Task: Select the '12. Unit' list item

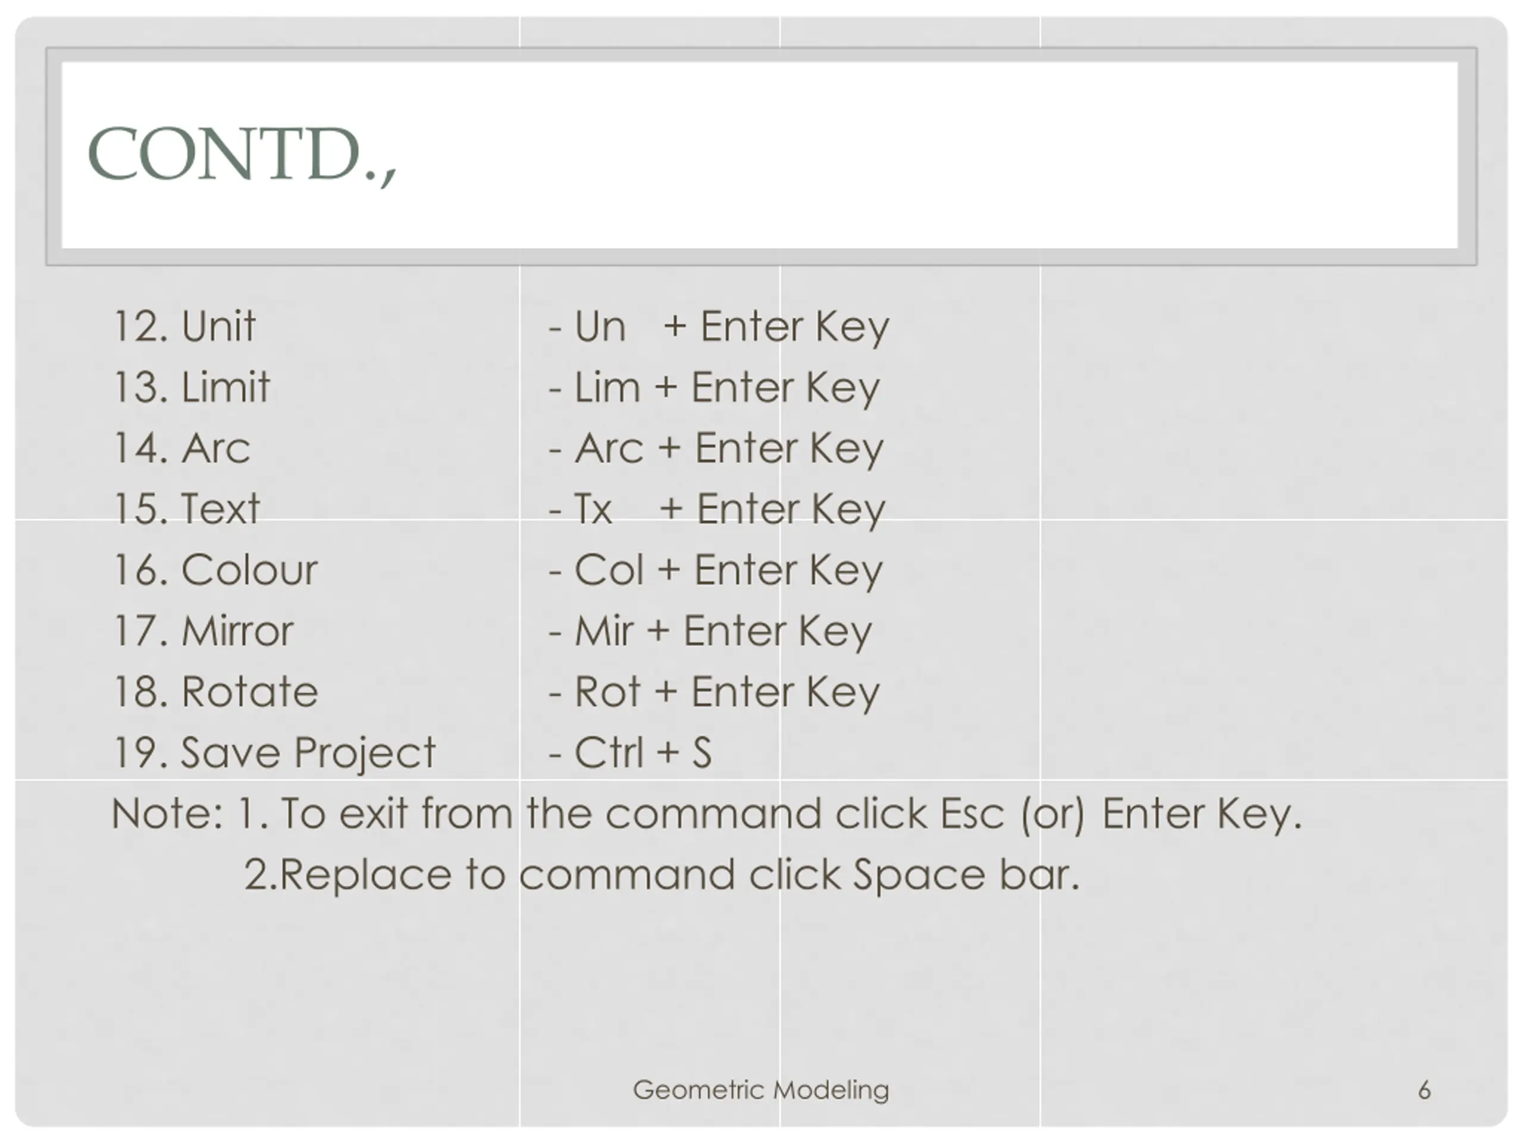Action: 184,327
